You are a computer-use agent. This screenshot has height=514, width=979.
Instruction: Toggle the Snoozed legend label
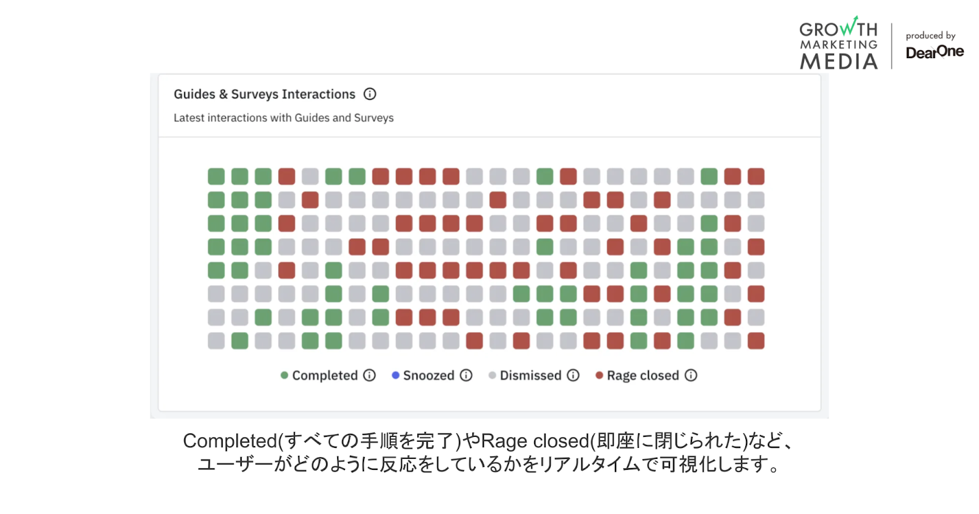click(428, 375)
